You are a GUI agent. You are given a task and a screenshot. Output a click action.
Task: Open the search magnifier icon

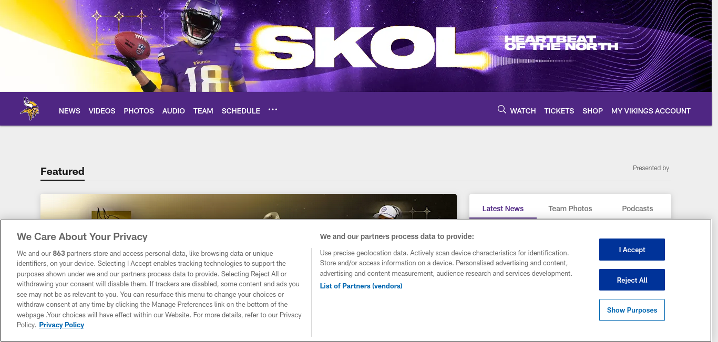coord(501,109)
